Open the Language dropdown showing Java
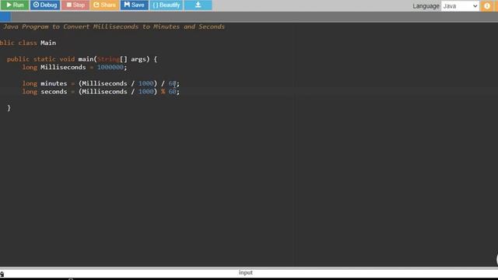The width and height of the screenshot is (498, 280). (x=460, y=6)
